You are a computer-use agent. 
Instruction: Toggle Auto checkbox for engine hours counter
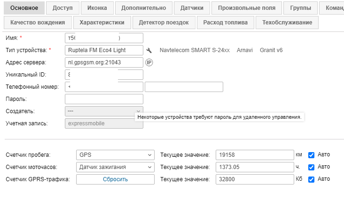click(311, 167)
